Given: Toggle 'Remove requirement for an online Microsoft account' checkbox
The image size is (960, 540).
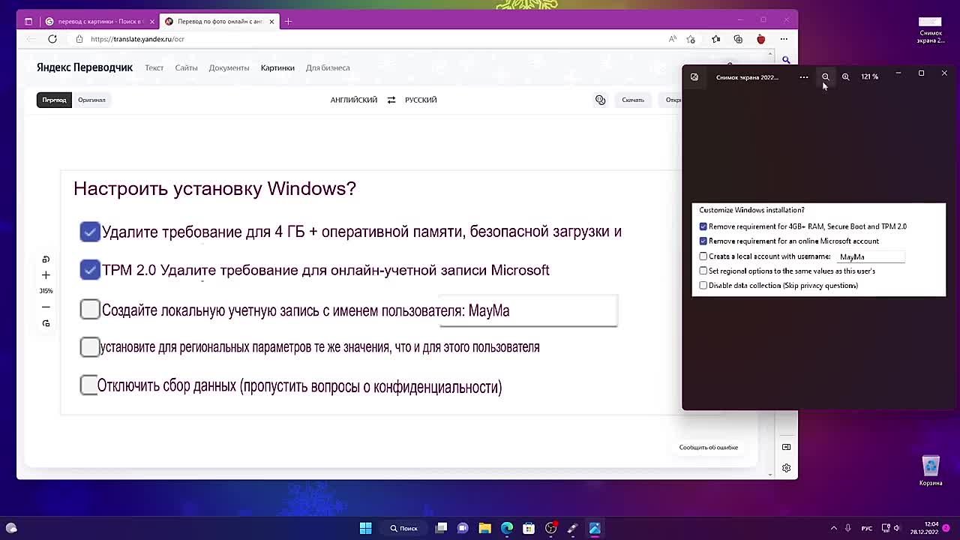Looking at the screenshot, I should [703, 241].
